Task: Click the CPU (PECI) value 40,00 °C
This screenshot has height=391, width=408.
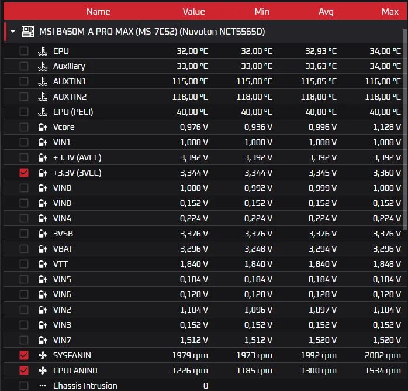Action: [x=192, y=112]
